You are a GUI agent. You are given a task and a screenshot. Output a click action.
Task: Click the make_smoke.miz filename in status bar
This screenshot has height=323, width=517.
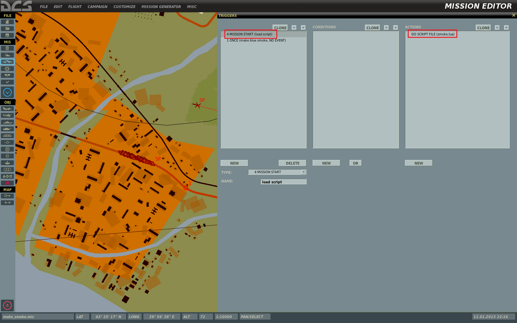[x=38, y=317]
